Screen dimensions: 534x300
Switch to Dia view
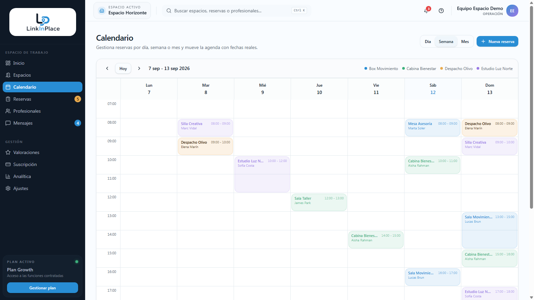428,42
